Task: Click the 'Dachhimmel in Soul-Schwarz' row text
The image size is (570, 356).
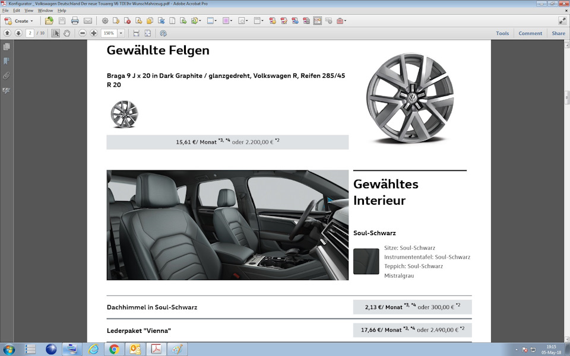Action: click(x=152, y=307)
